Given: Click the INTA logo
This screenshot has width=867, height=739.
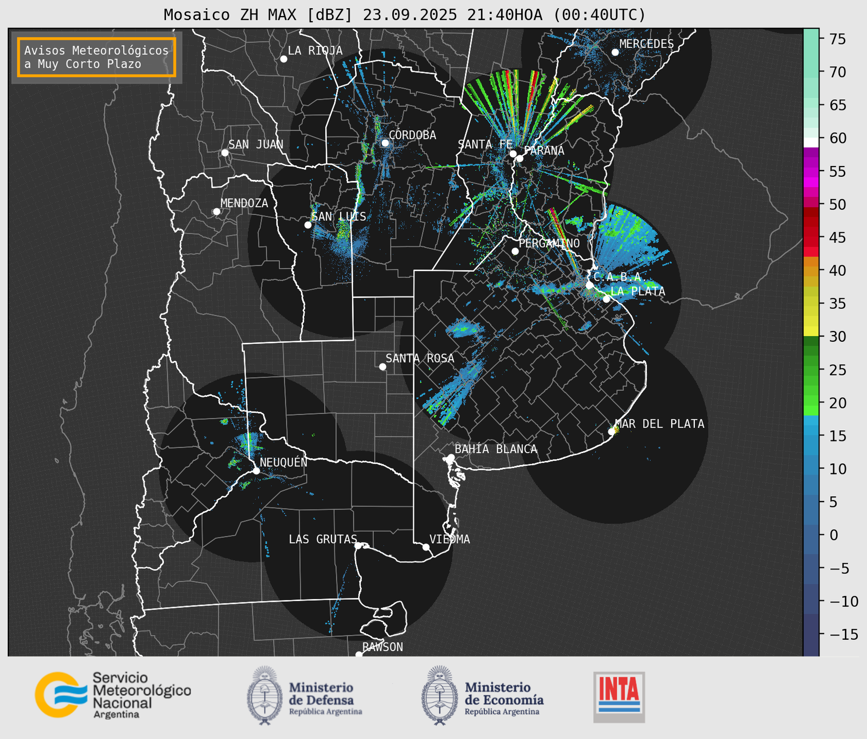Looking at the screenshot, I should (x=619, y=697).
